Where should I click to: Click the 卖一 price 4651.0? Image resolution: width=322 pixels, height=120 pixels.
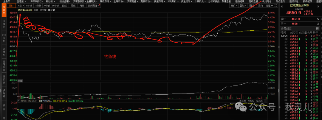pos(296,19)
